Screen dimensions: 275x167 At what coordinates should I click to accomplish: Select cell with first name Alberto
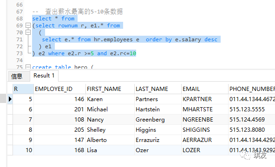[x=110, y=140]
